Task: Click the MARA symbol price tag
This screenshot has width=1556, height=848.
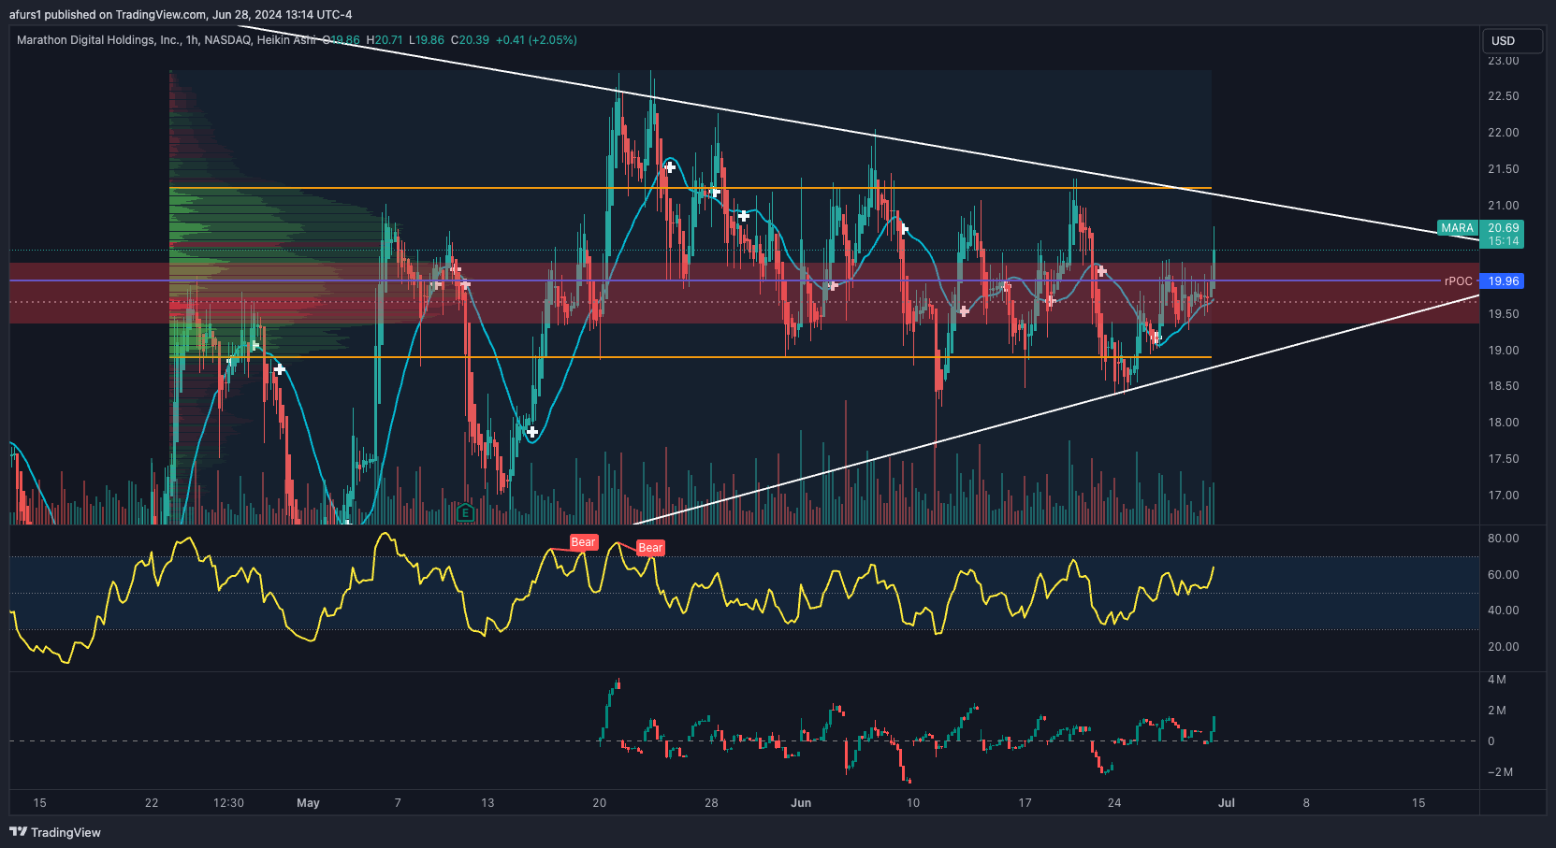Action: tap(1457, 228)
